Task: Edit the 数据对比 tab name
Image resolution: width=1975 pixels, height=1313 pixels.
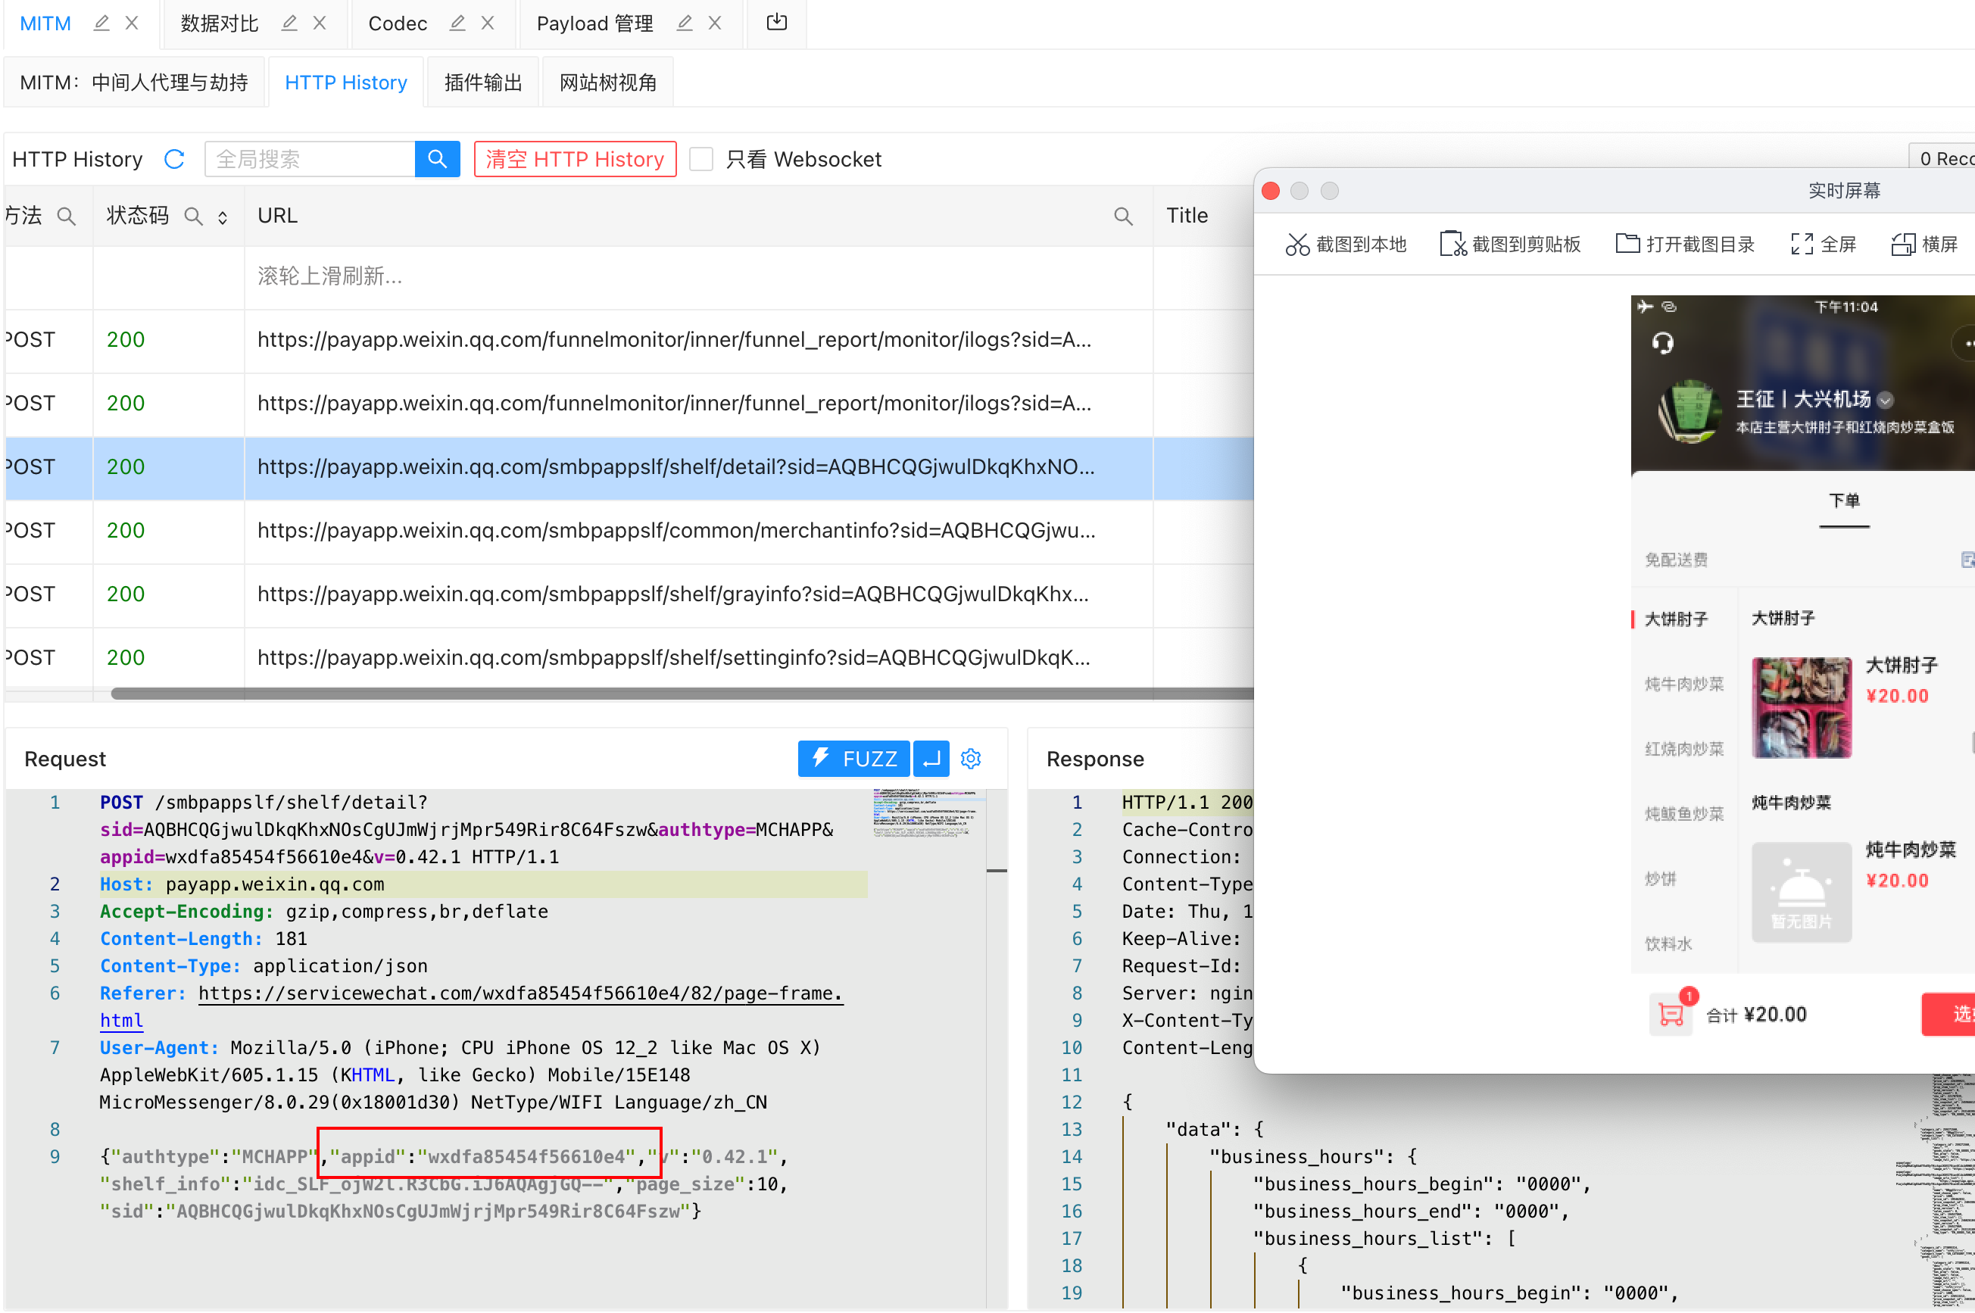Action: point(289,23)
